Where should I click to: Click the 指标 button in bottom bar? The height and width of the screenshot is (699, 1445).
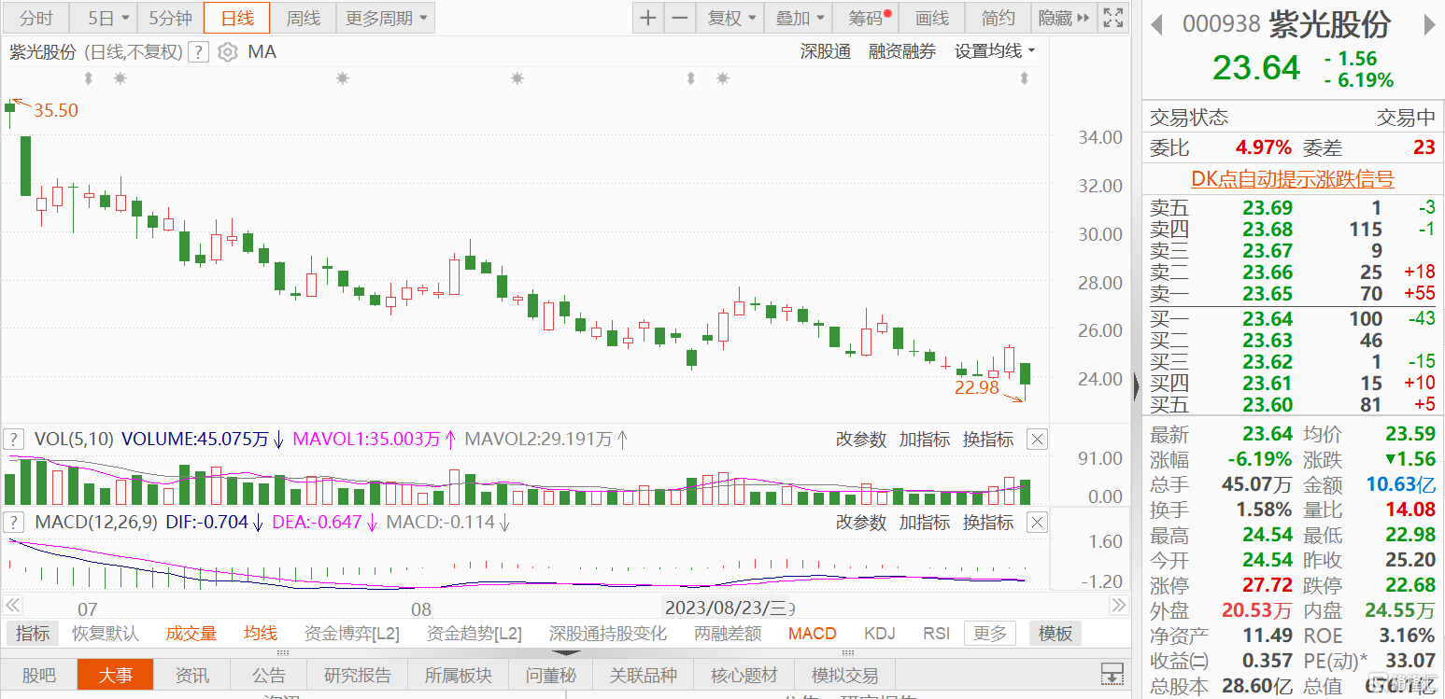[33, 634]
